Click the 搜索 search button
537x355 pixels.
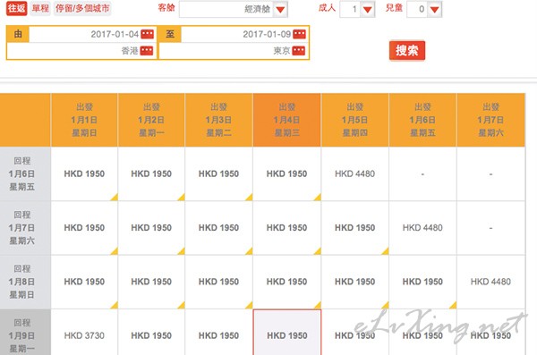click(407, 51)
